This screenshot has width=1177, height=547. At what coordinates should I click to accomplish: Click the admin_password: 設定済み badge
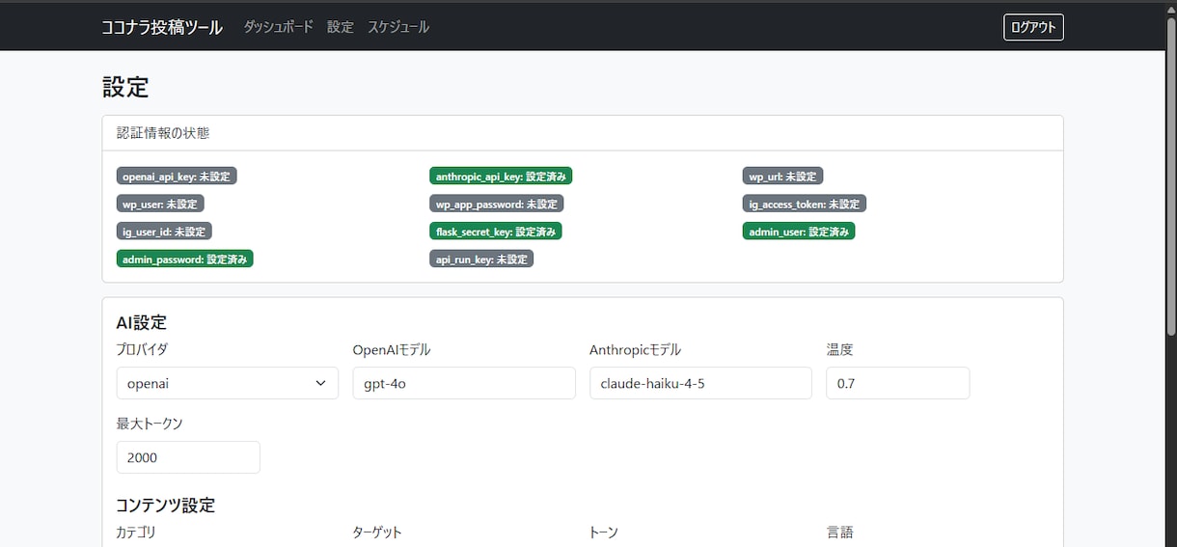tap(185, 259)
